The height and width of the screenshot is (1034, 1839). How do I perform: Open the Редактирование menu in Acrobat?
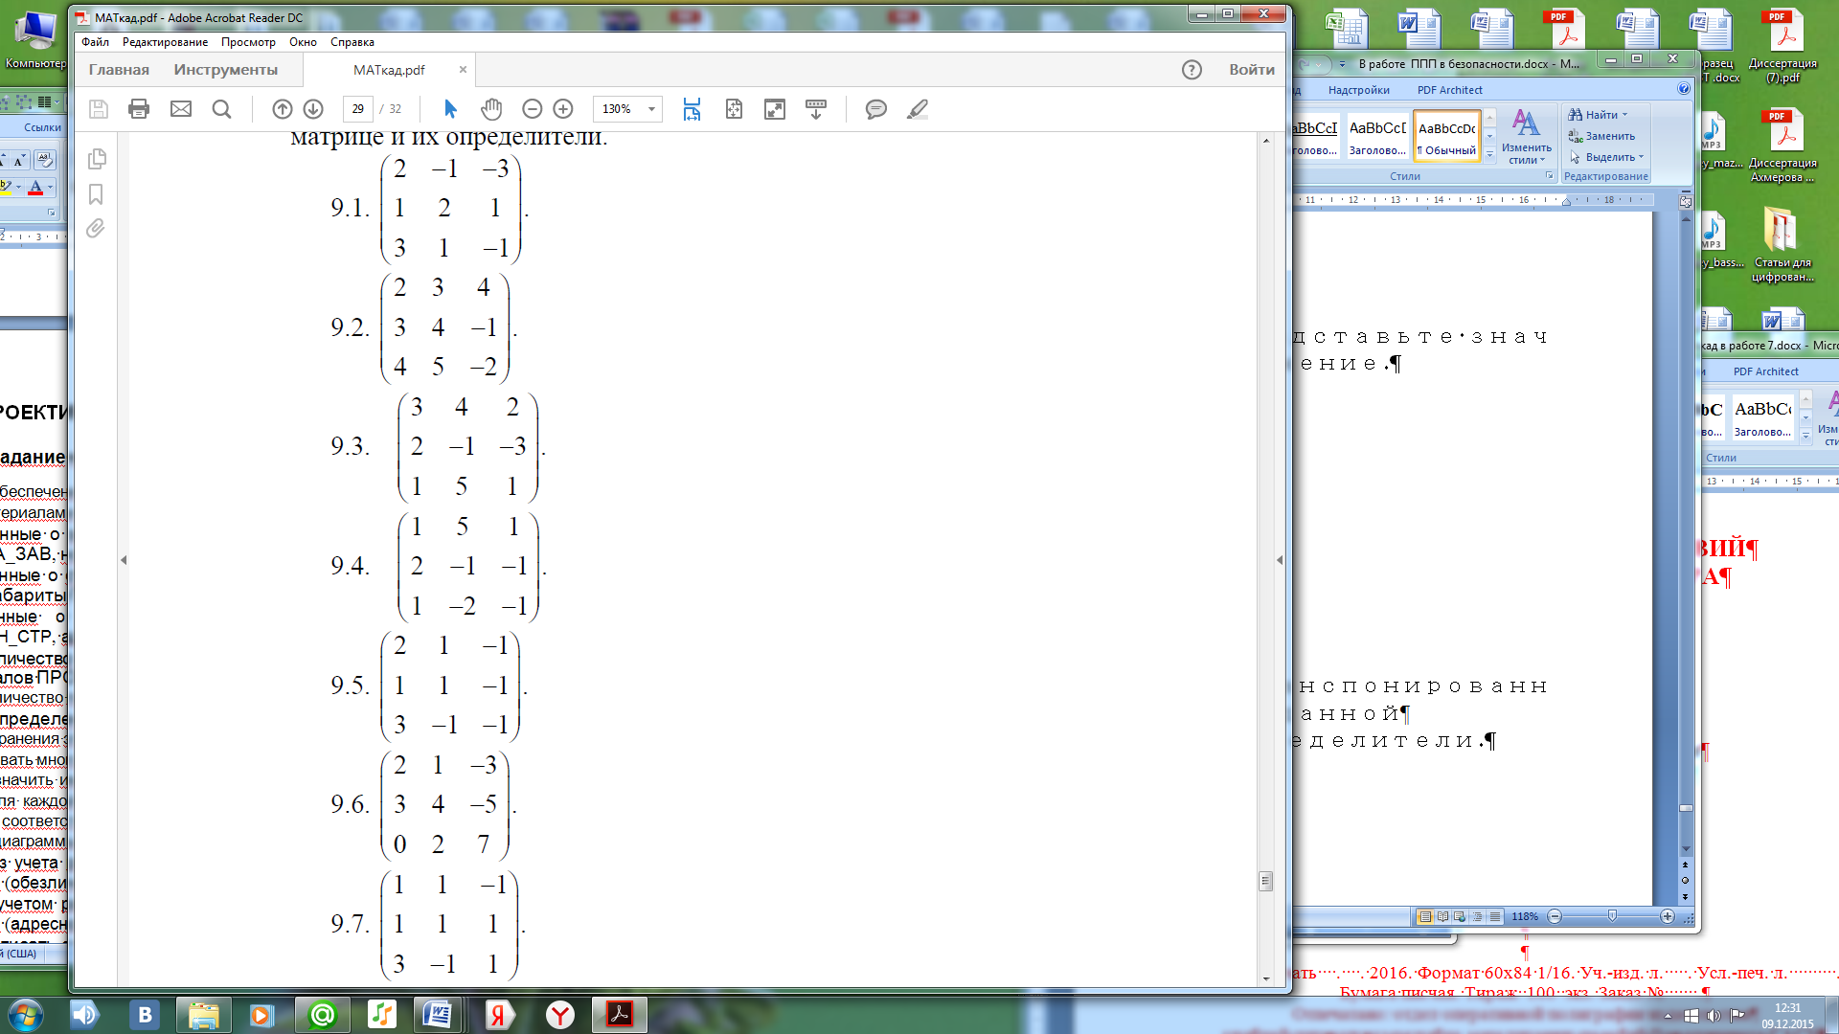(x=165, y=42)
